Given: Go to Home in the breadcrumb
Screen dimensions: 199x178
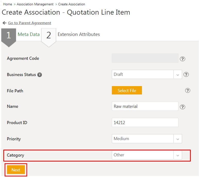Looking at the screenshot, I should (7, 4).
